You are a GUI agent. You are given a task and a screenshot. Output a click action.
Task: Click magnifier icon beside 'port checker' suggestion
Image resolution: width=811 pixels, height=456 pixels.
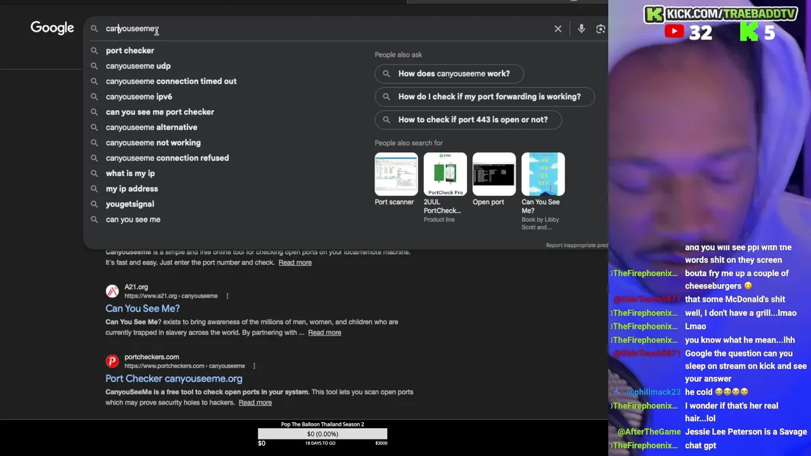94,51
